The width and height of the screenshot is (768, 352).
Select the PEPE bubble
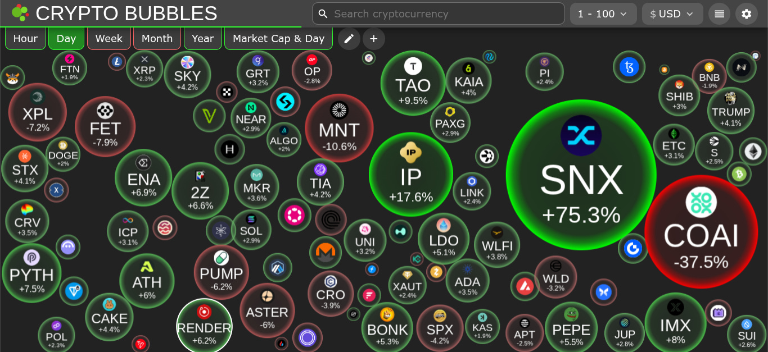[x=571, y=328]
